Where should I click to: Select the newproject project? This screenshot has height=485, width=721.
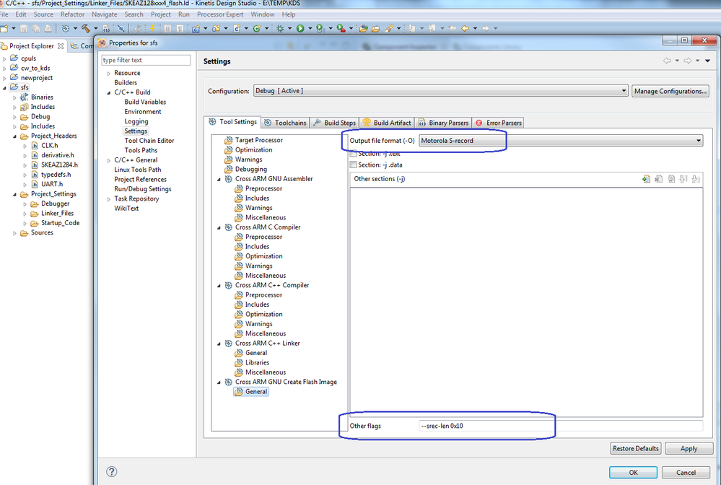[x=36, y=78]
